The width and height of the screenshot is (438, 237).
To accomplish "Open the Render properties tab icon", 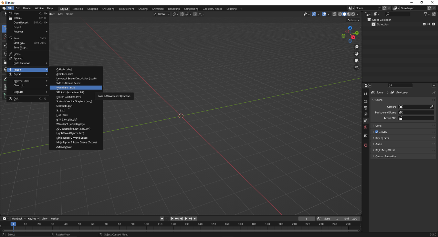I will (366, 102).
